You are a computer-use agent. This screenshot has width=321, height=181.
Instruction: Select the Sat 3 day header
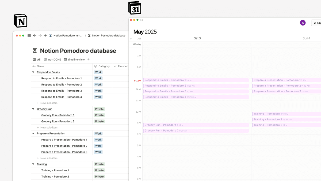click(x=197, y=38)
